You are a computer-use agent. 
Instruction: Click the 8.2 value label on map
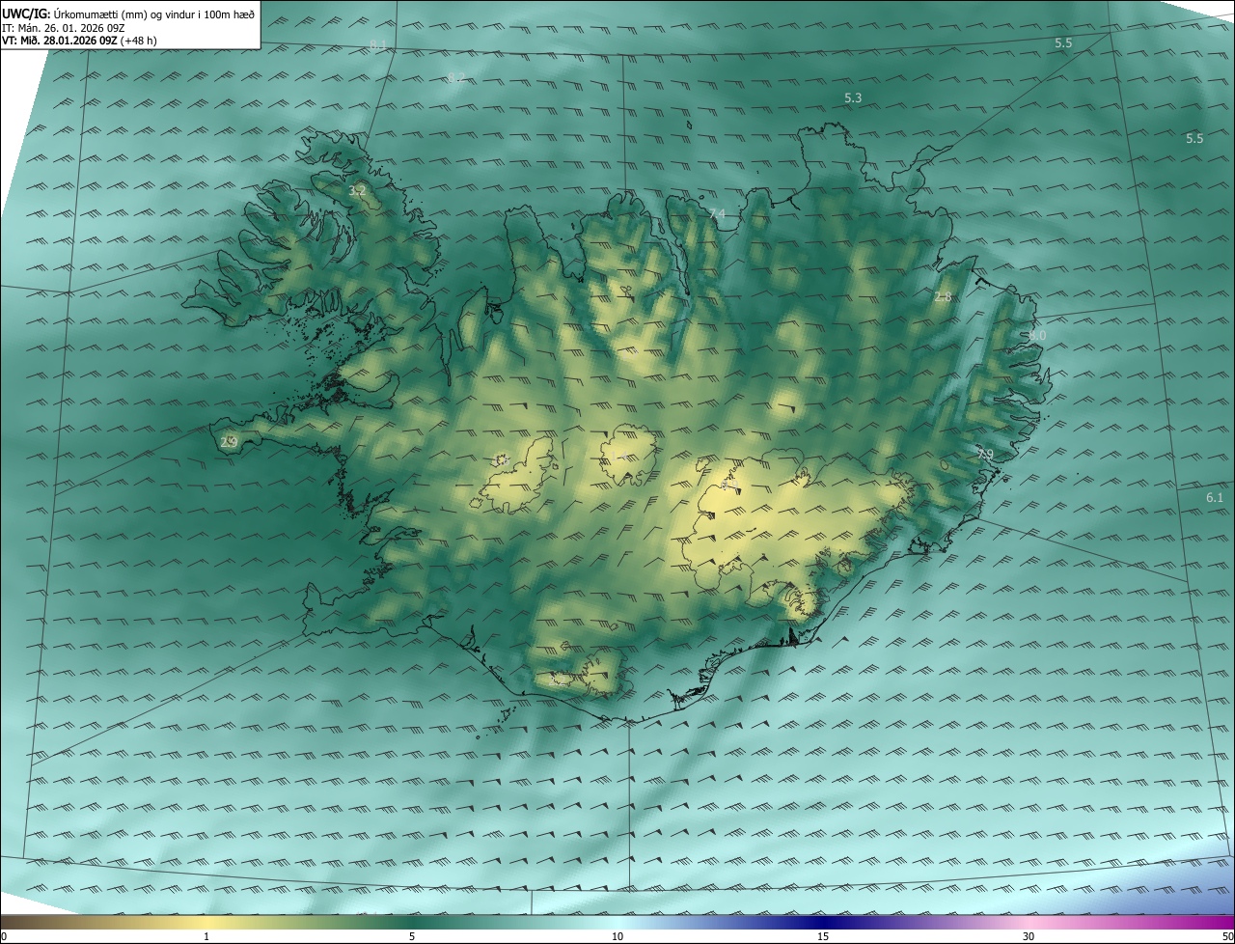click(x=456, y=77)
